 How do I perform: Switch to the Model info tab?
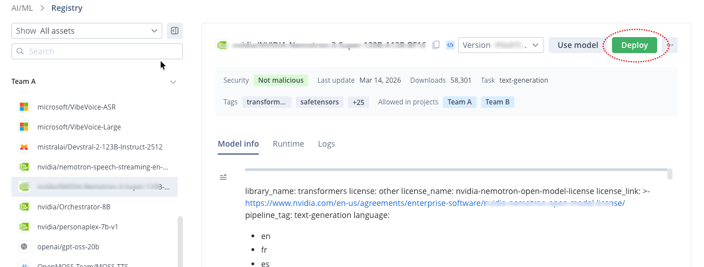tap(238, 144)
